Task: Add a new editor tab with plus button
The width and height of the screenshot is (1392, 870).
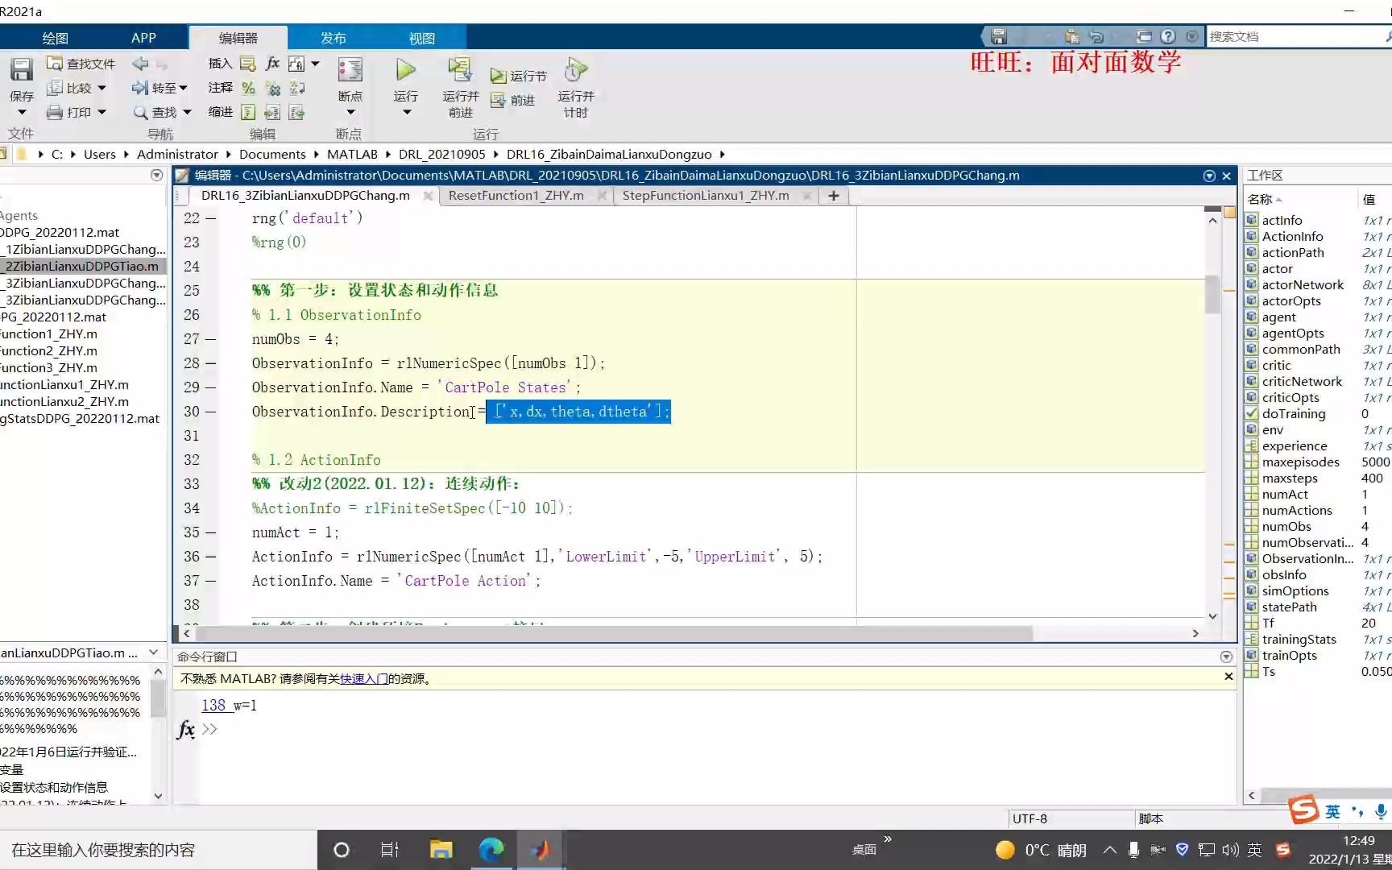Action: (x=834, y=196)
